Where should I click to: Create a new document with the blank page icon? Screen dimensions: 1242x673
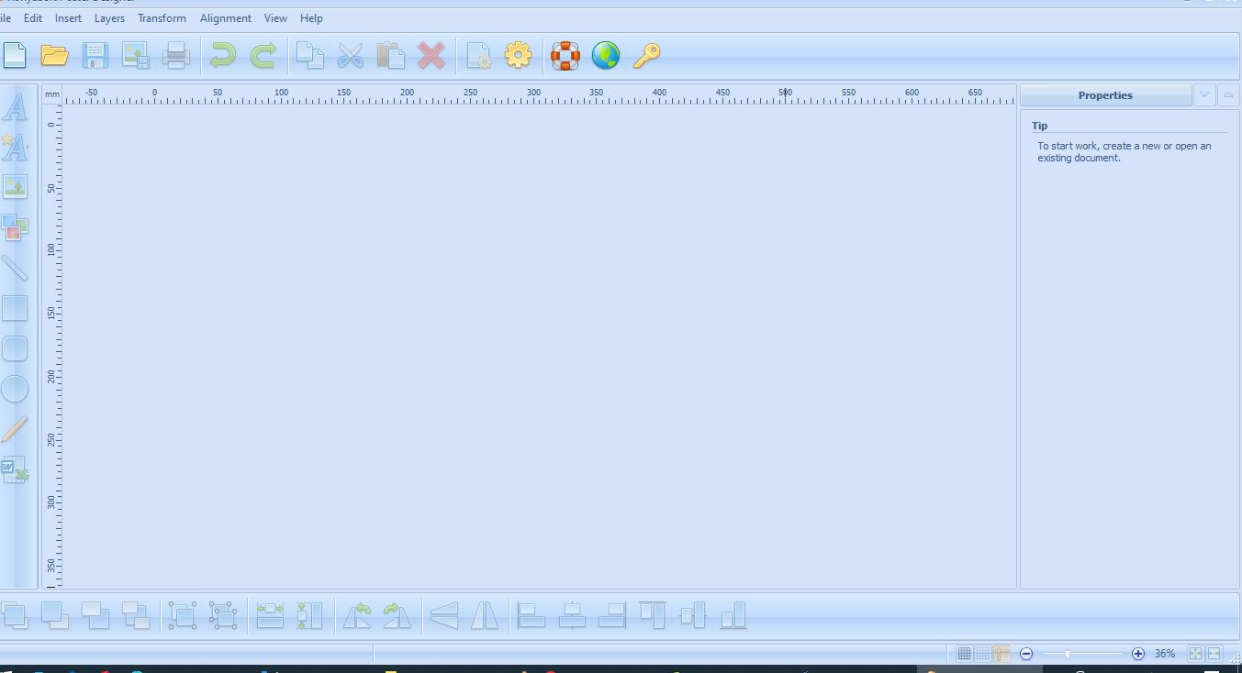point(14,55)
